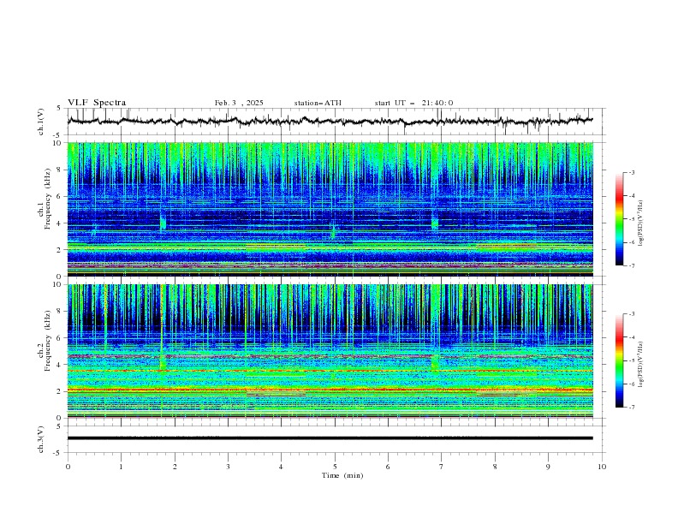678x524 pixels.
Task: Click tick label "0" on the Time axis
Action: (68, 467)
